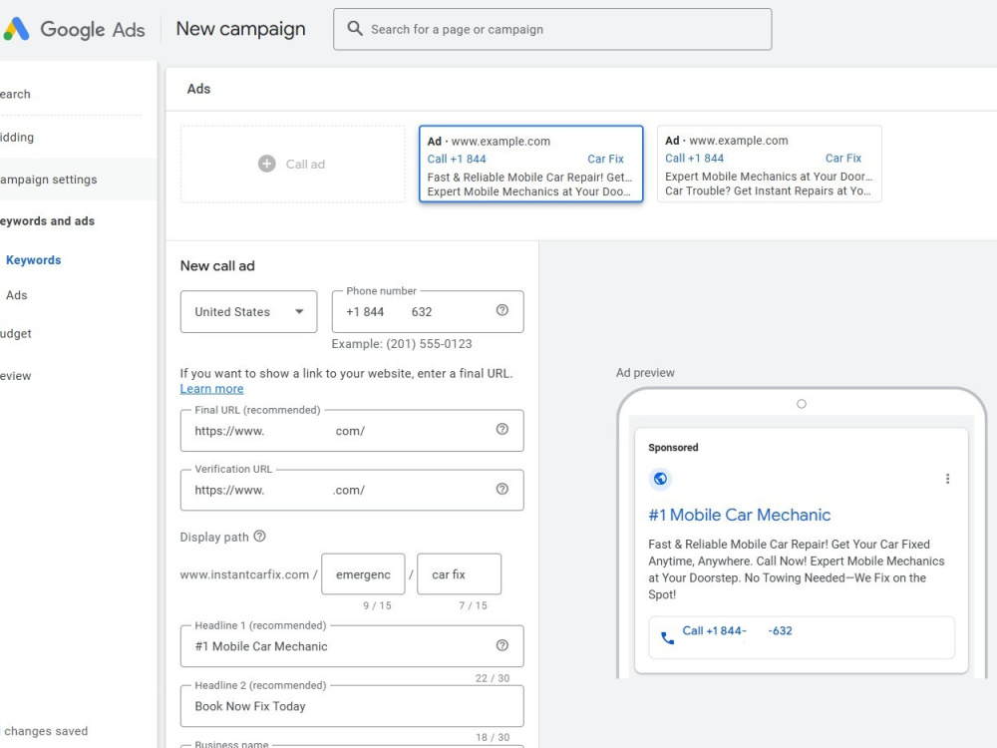The image size is (997, 748).
Task: Select the Budget sidebar step
Action: click(16, 333)
